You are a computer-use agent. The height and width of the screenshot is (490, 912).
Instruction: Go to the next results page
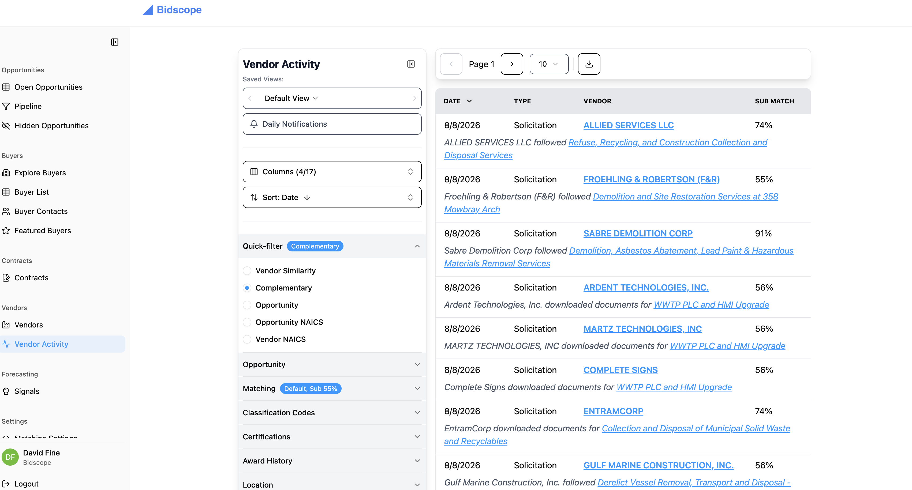[x=511, y=64]
